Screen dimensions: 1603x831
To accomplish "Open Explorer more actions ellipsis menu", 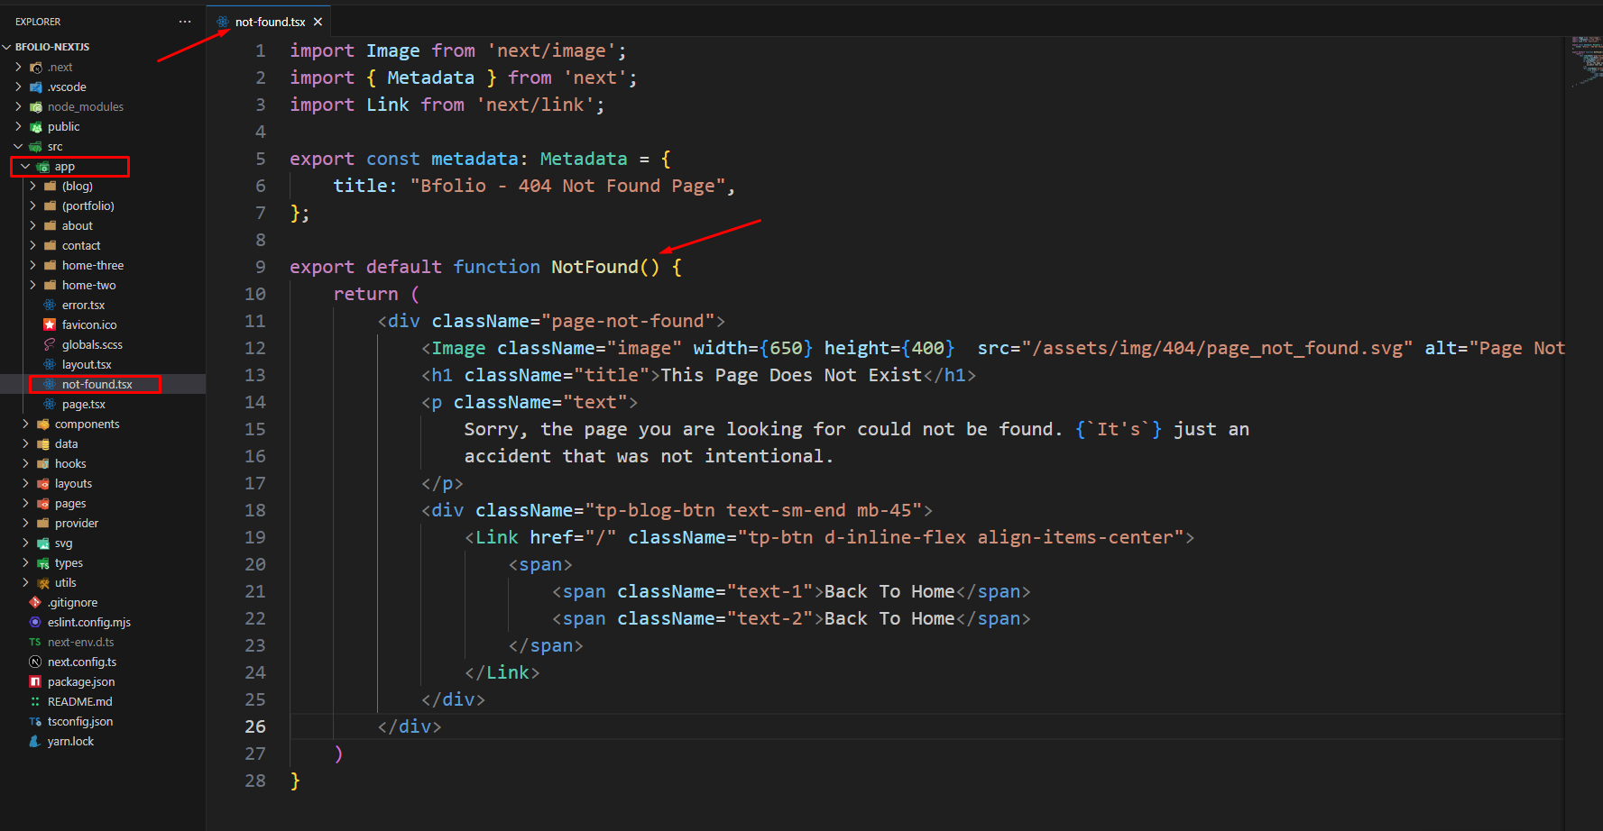I will coord(185,22).
